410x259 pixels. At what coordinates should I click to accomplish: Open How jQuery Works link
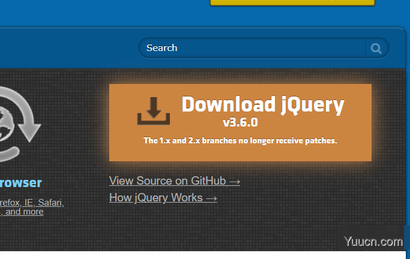(x=163, y=198)
